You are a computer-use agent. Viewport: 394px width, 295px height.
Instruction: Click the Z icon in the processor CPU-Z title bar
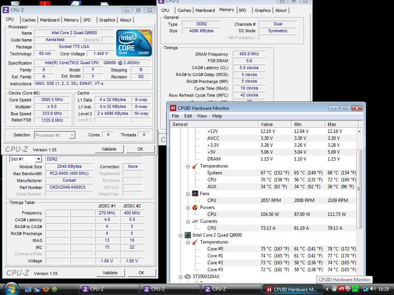tap(6, 10)
